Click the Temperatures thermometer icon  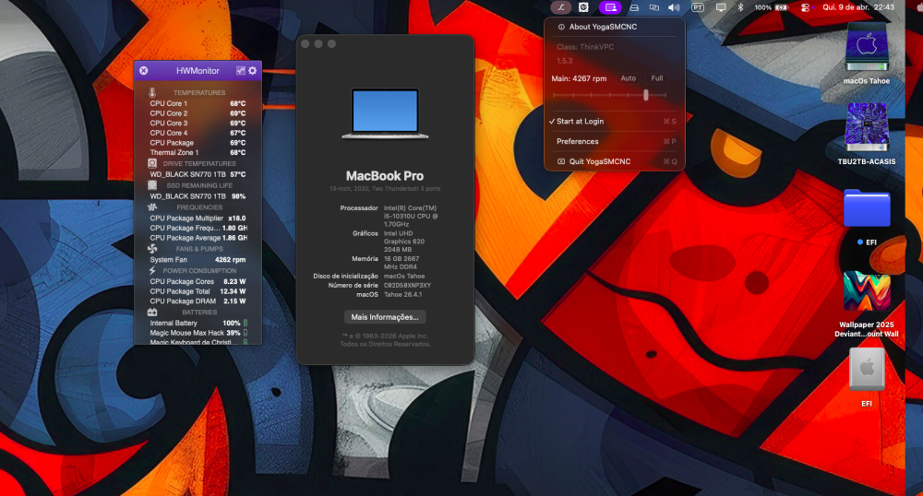[x=152, y=92]
